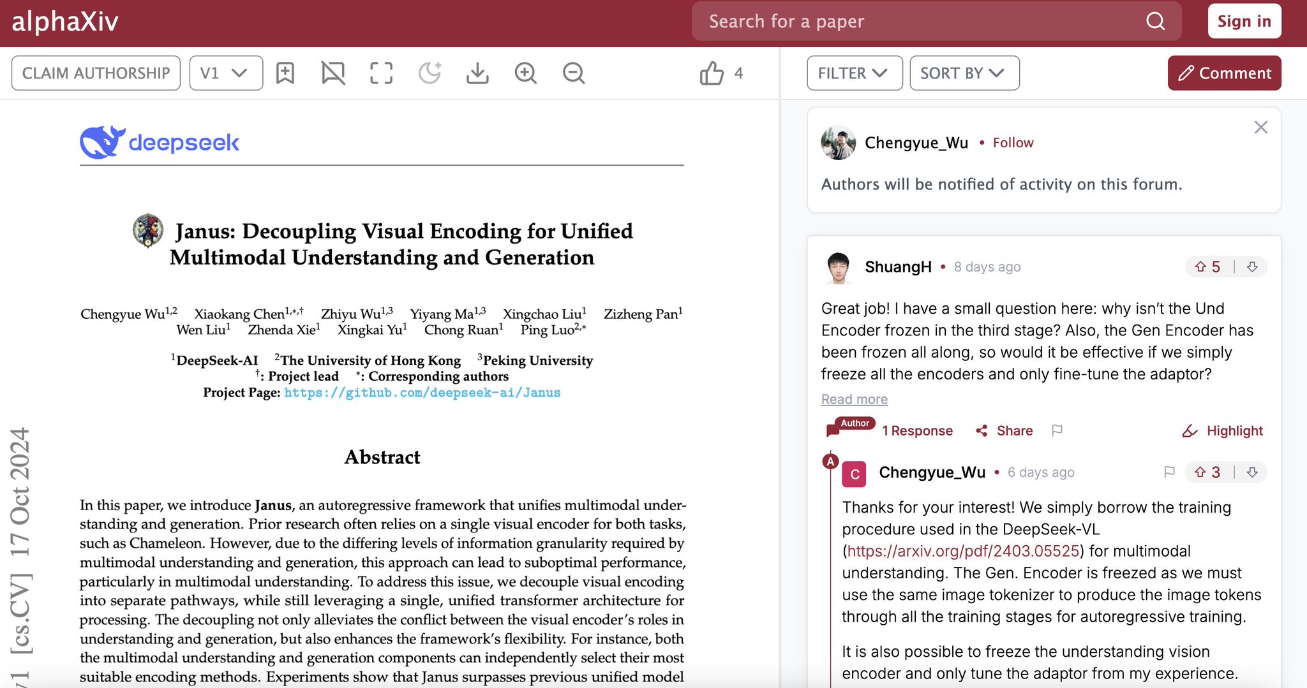Image resolution: width=1307 pixels, height=688 pixels.
Task: Open the FILTER dropdown
Action: (855, 73)
